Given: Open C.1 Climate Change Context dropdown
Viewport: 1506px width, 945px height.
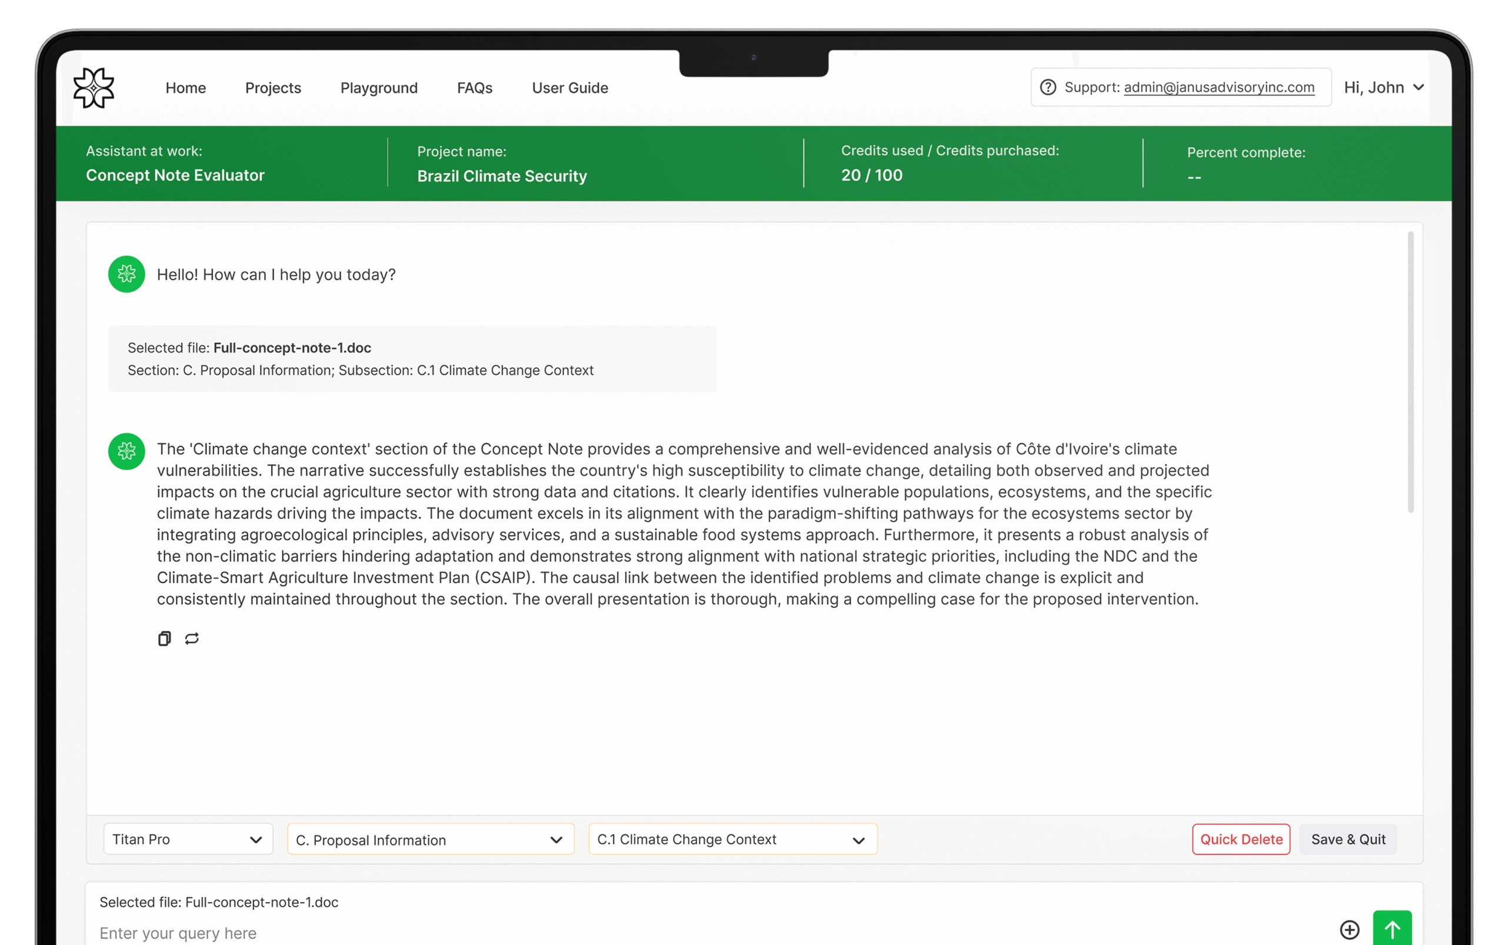Looking at the screenshot, I should (732, 839).
